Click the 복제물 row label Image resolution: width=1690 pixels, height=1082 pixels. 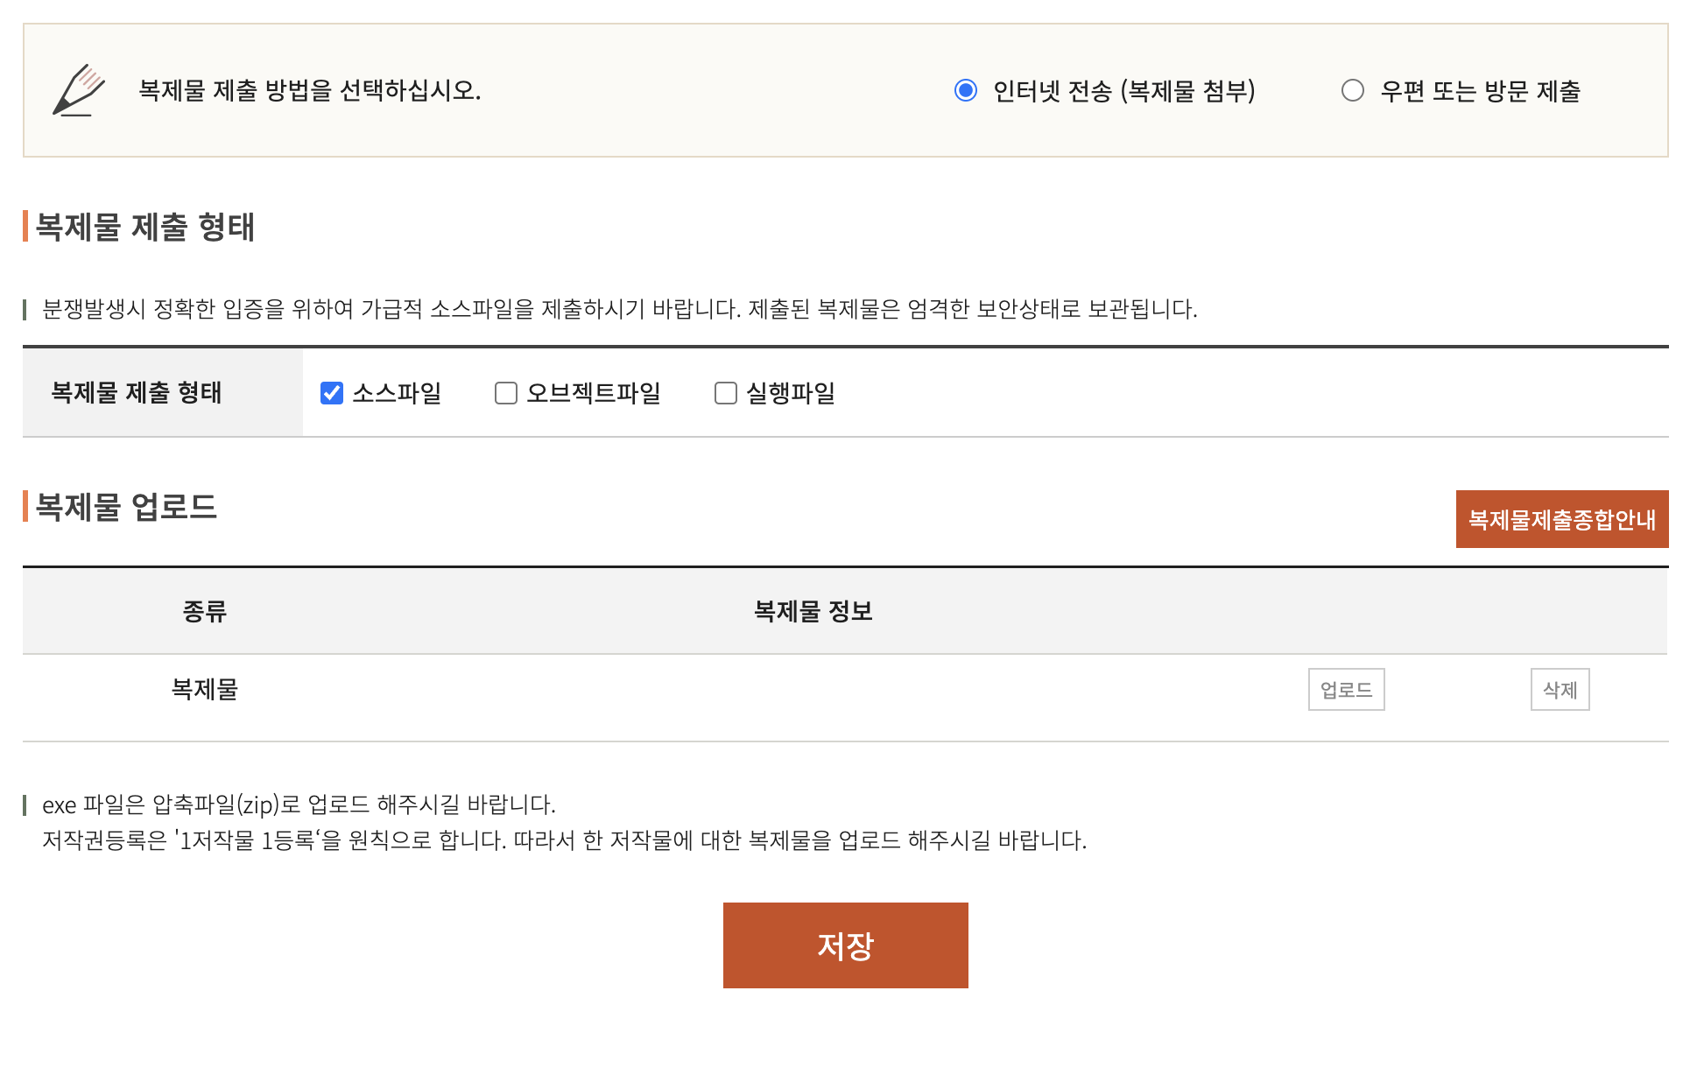205,690
